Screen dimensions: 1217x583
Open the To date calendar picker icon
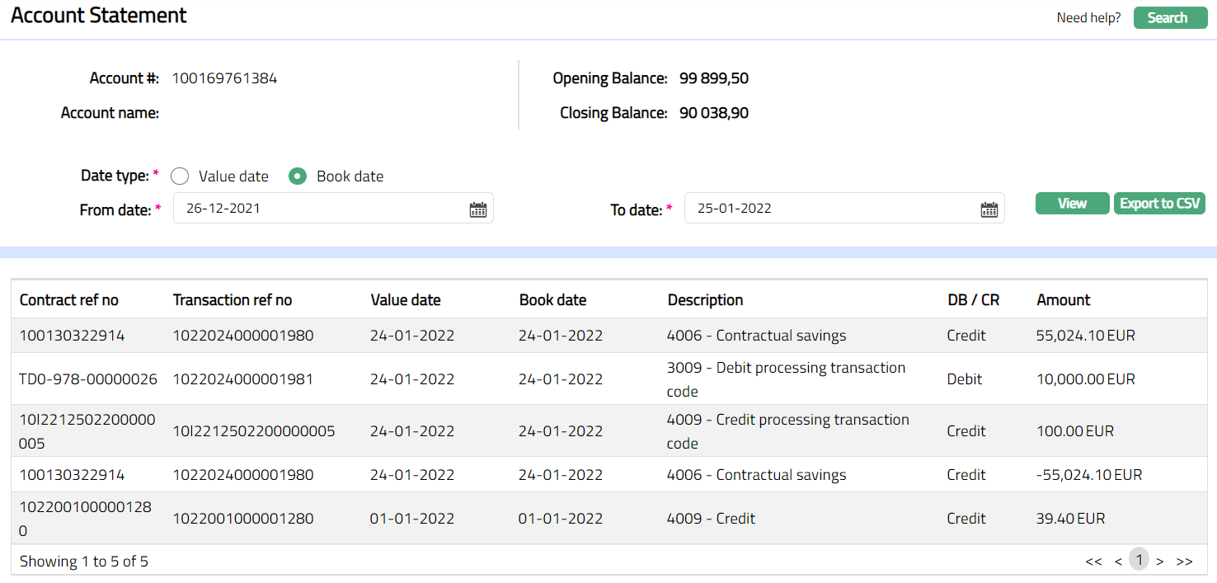(x=989, y=209)
